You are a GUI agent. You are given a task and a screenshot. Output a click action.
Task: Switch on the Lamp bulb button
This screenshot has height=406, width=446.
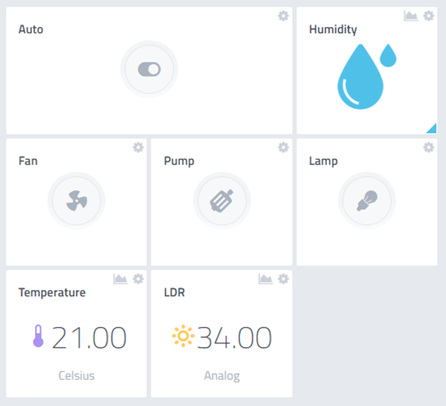tap(367, 200)
